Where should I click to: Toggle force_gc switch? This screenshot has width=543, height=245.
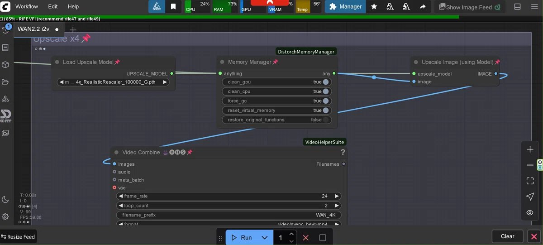point(326,101)
